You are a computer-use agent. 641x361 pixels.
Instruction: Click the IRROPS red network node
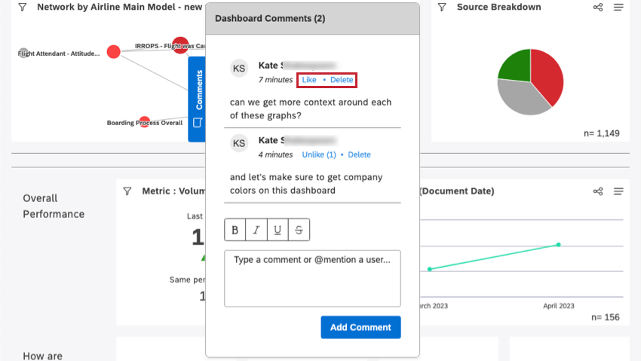180,44
